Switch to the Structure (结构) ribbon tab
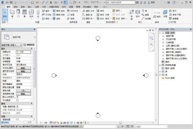Image resolution: width=193 pixels, height=129 pixels. tap(15, 7)
